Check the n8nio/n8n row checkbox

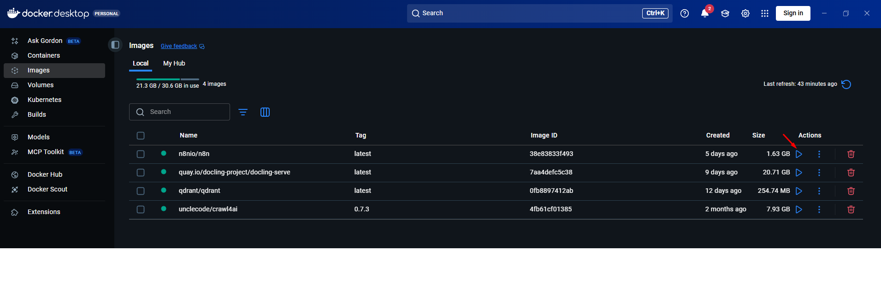(x=141, y=154)
